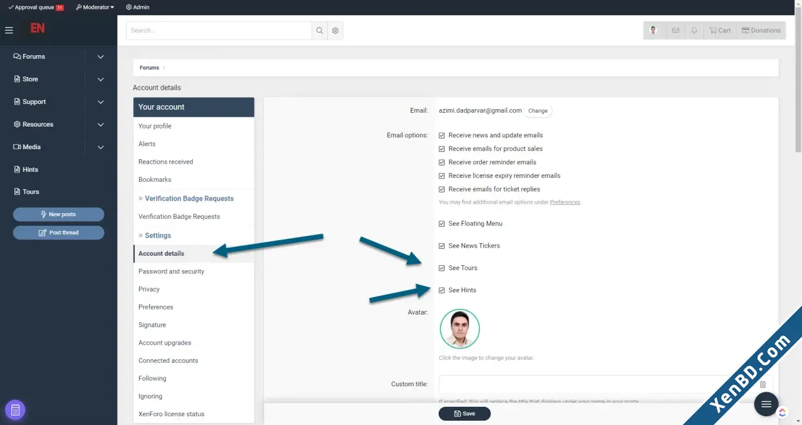Click New posts button
This screenshot has width=802, height=425.
tap(58, 214)
